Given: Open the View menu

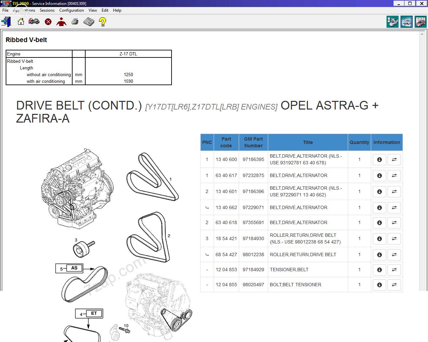Looking at the screenshot, I should coord(93,10).
